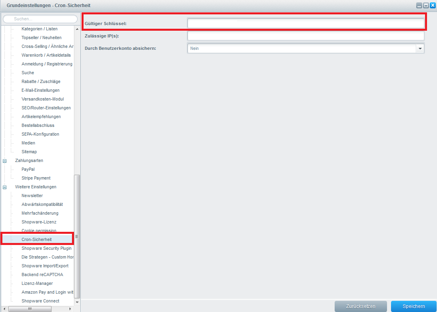The height and width of the screenshot is (312, 437).
Task: Open Rabatte / Zuschläge settings
Action: point(41,81)
